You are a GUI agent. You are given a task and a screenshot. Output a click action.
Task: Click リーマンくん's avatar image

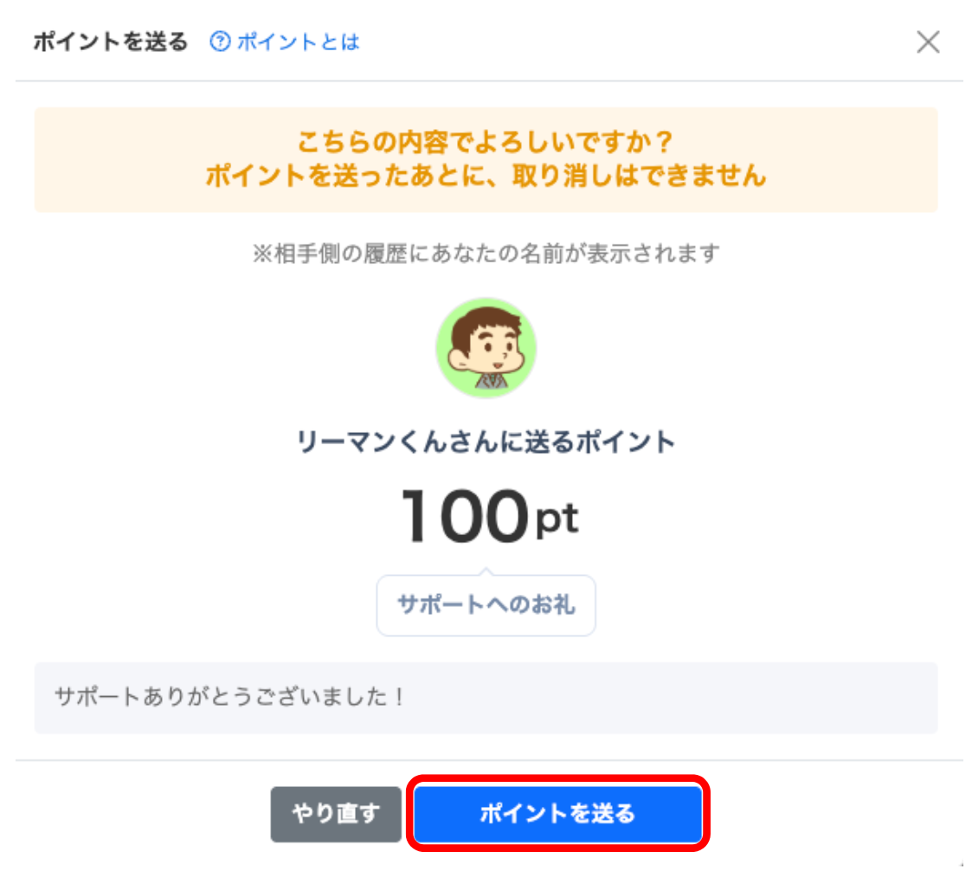[x=486, y=347]
